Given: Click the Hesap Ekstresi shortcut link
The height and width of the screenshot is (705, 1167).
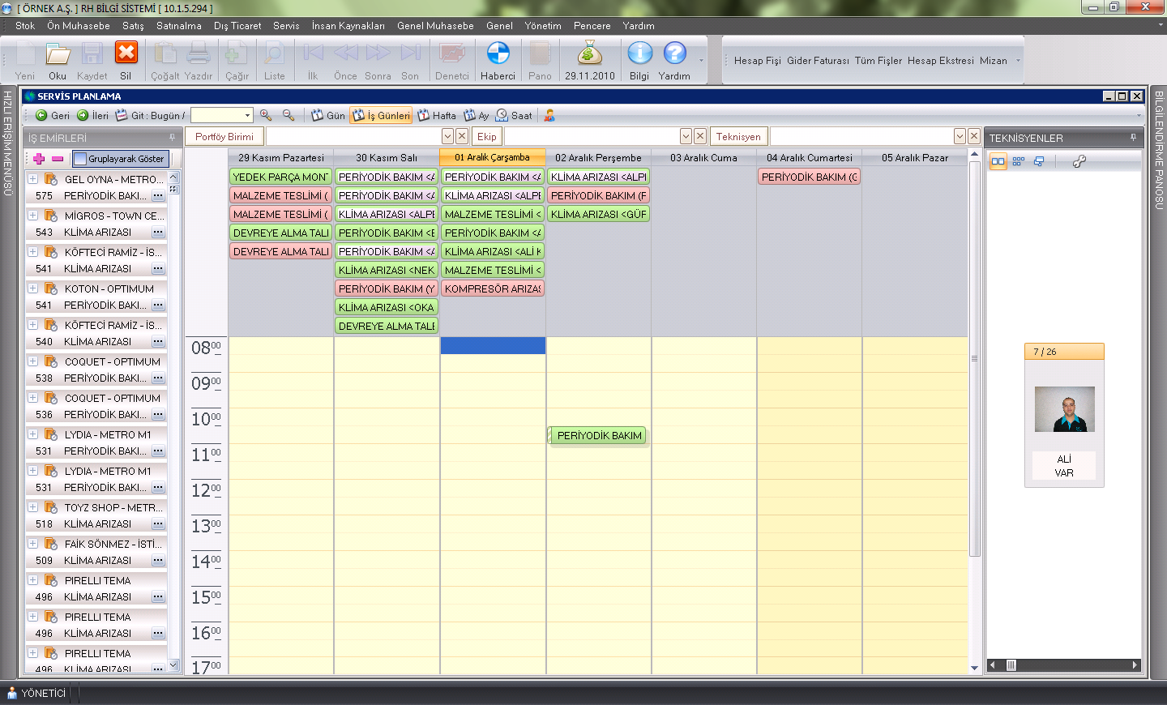Looking at the screenshot, I should (x=940, y=61).
